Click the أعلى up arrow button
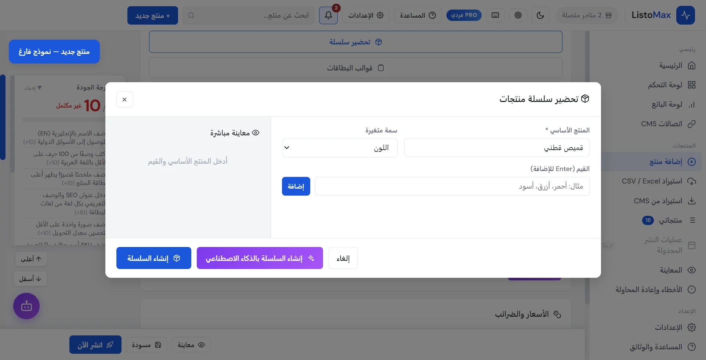Image resolution: width=706 pixels, height=360 pixels. point(31,259)
